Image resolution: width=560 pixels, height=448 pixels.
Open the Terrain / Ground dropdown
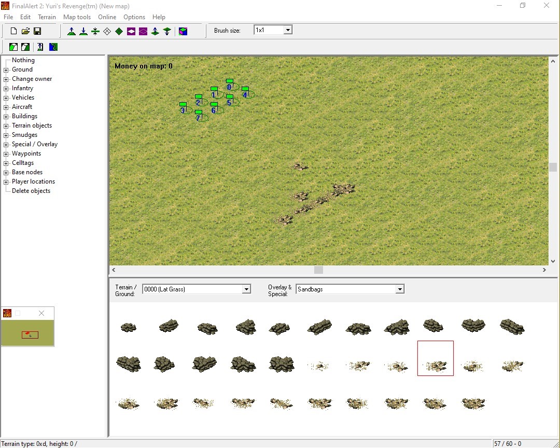[246, 289]
